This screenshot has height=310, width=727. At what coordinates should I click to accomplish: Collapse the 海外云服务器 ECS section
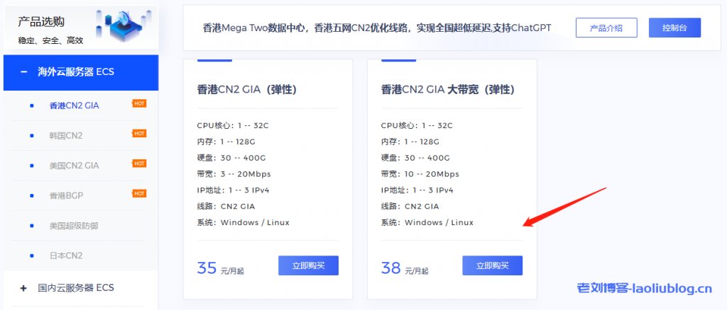tap(24, 71)
